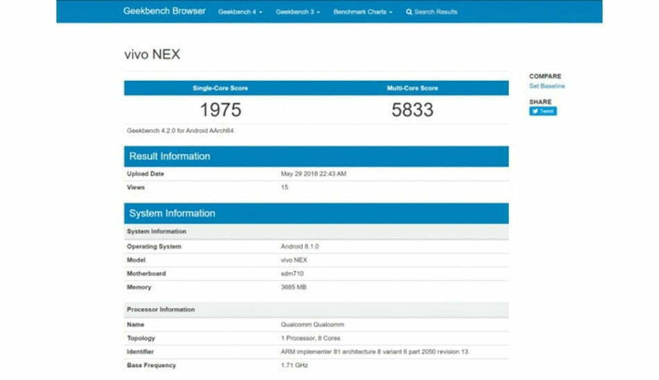
Task: Select the Views label
Action: click(136, 187)
